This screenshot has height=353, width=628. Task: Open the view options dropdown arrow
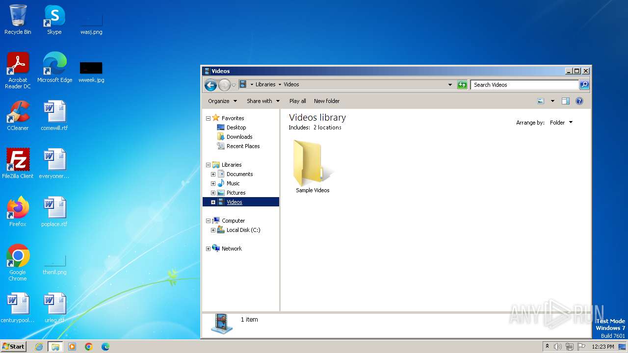click(x=552, y=101)
